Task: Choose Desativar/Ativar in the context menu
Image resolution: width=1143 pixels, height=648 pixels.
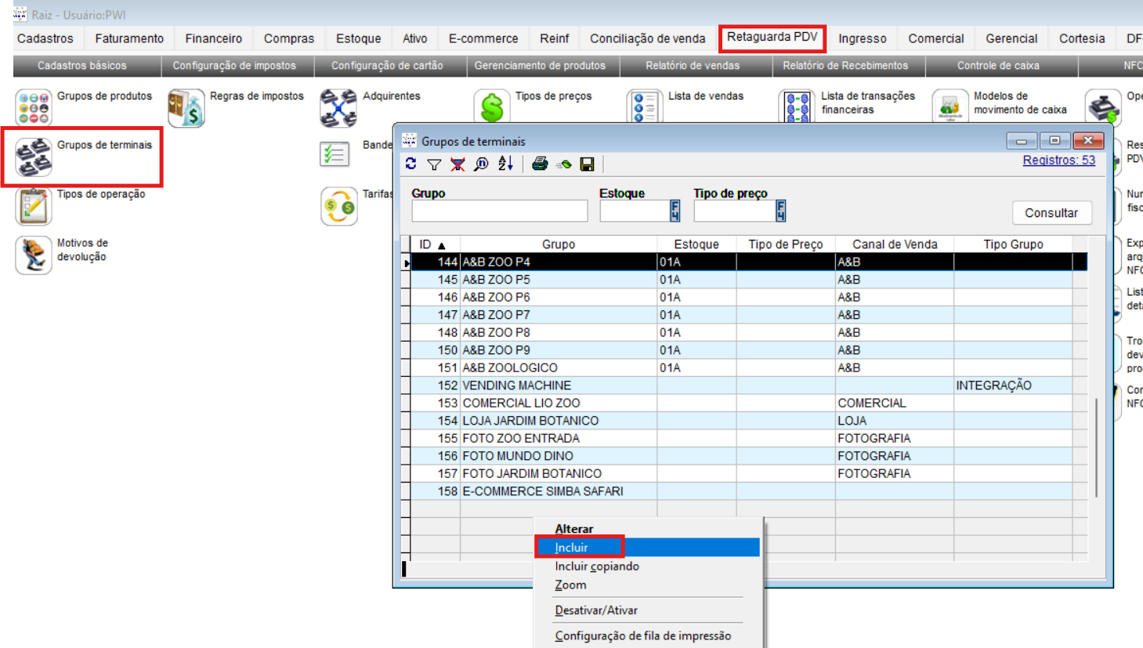Action: click(596, 610)
